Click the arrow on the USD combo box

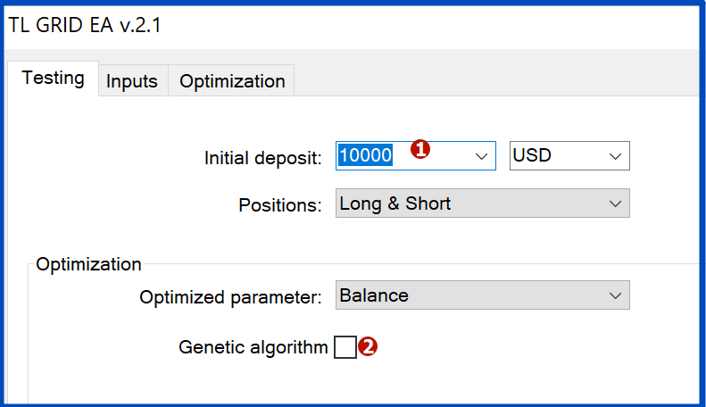click(615, 155)
